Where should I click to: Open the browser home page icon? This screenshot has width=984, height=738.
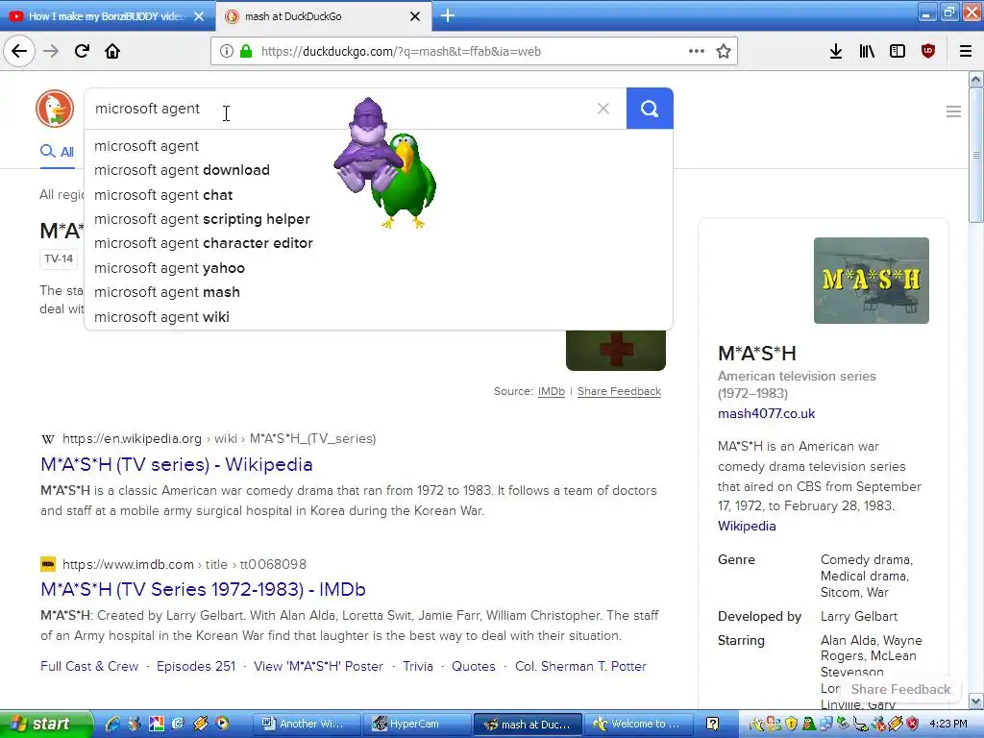(112, 52)
